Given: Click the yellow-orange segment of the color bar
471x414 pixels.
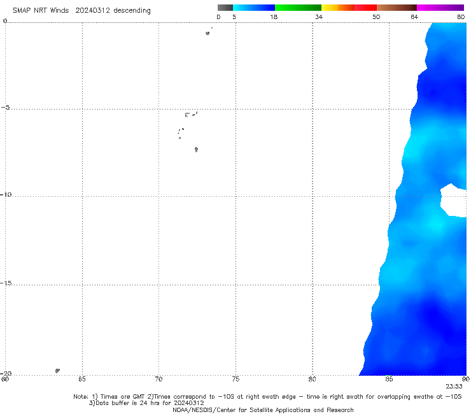Looking at the screenshot, I should click(338, 8).
